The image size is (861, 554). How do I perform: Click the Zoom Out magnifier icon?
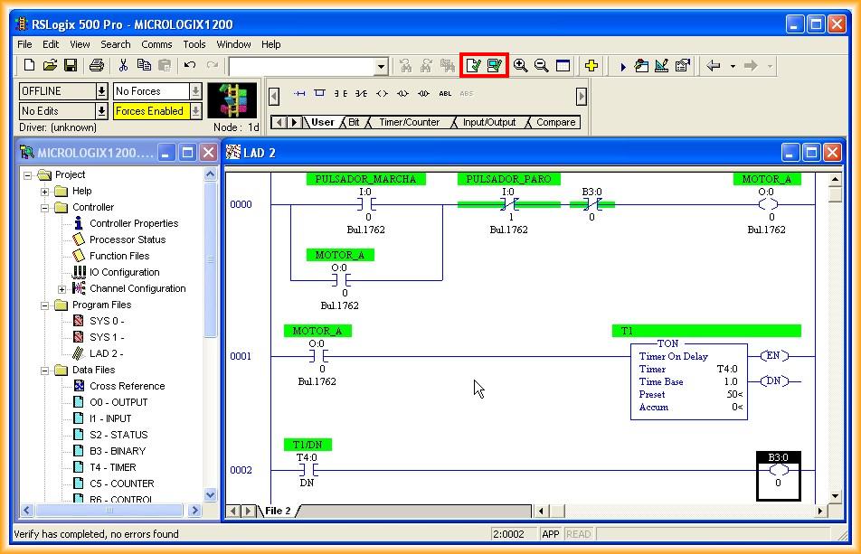pos(541,65)
